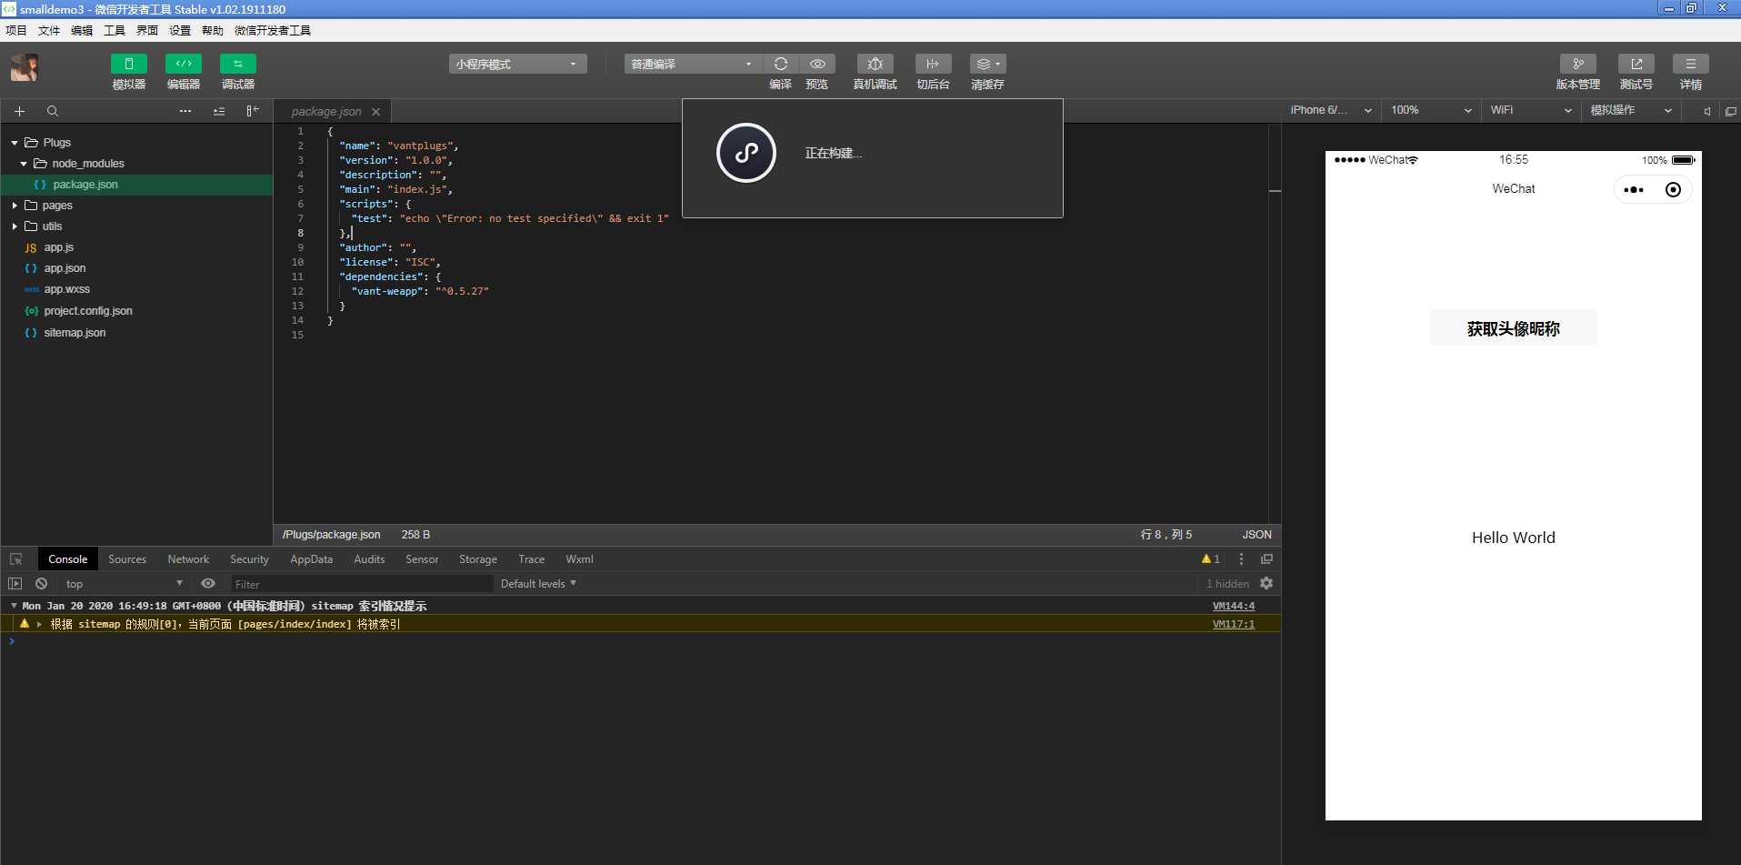Switch to the Storage devtools tab
The width and height of the screenshot is (1741, 865).
(478, 559)
